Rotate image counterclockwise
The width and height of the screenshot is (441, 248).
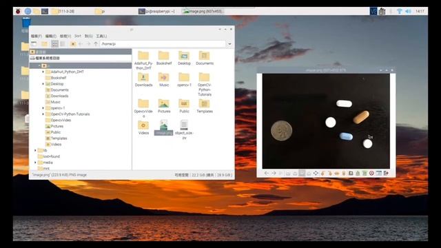pyautogui.click(x=322, y=173)
